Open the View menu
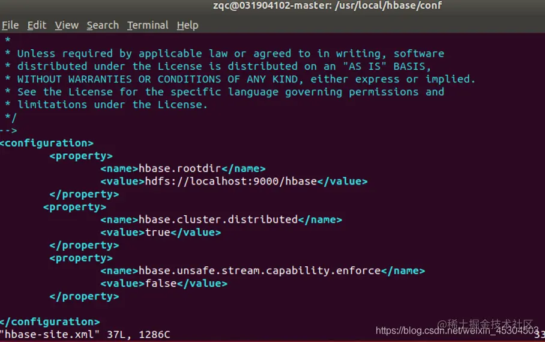This screenshot has height=342, width=545. pos(67,25)
